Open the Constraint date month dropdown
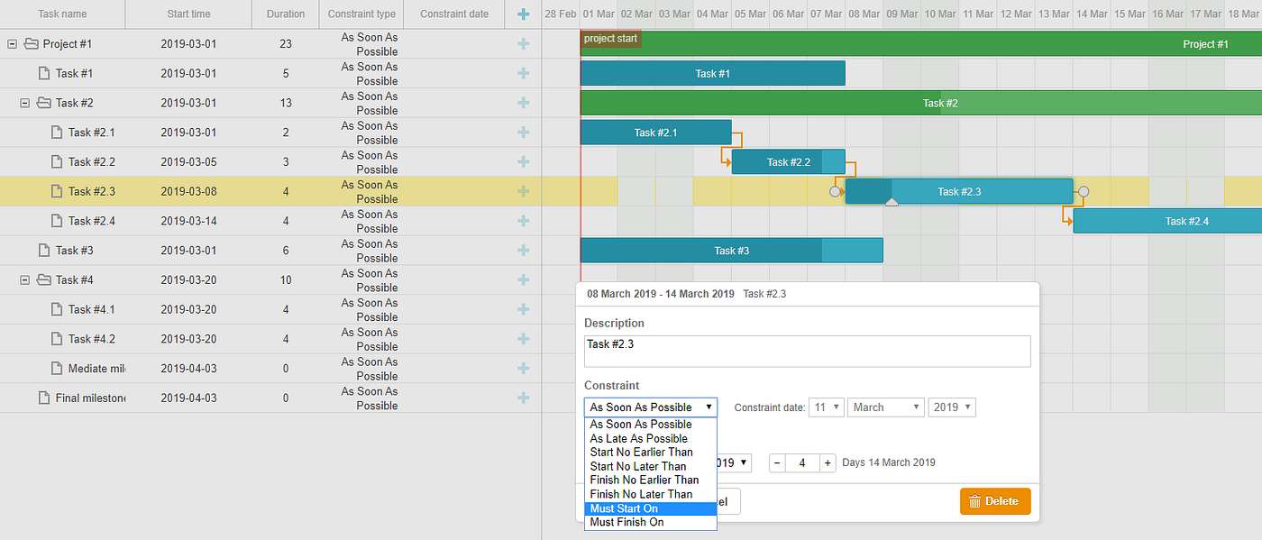 click(x=885, y=407)
